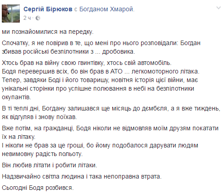The width and height of the screenshot is (224, 193).
Task: Click the final line 'Сьогодні Бодя розбився.'
Action: pyautogui.click(x=38, y=188)
